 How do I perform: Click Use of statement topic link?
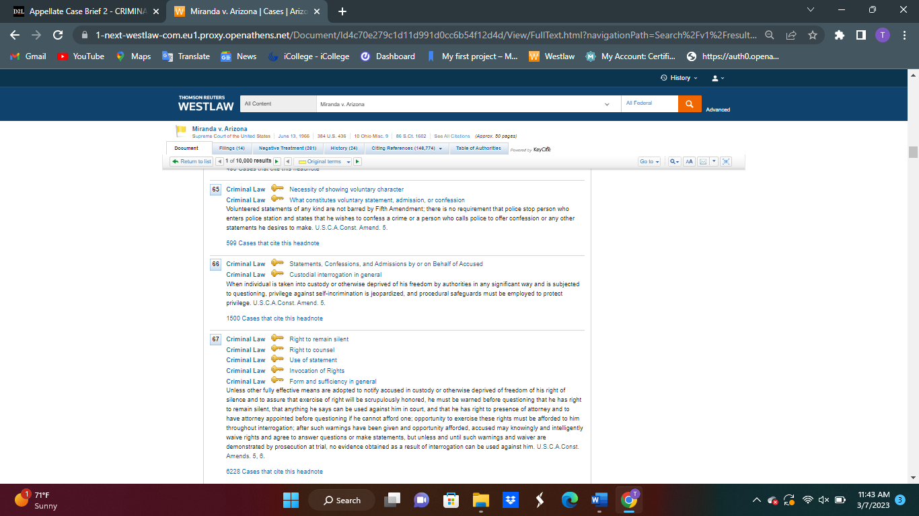click(x=314, y=360)
